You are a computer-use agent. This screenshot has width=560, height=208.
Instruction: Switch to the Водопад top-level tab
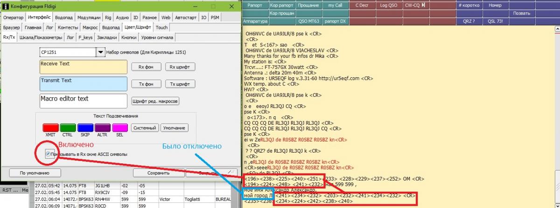pyautogui.click(x=63, y=17)
